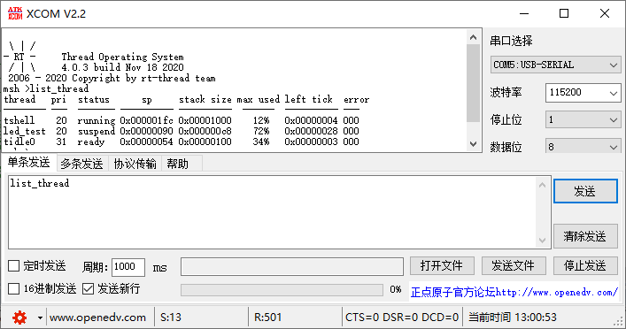Image resolution: width=626 pixels, height=329 pixels.
Task: Click the 串口选择 label
Action: click(x=512, y=41)
